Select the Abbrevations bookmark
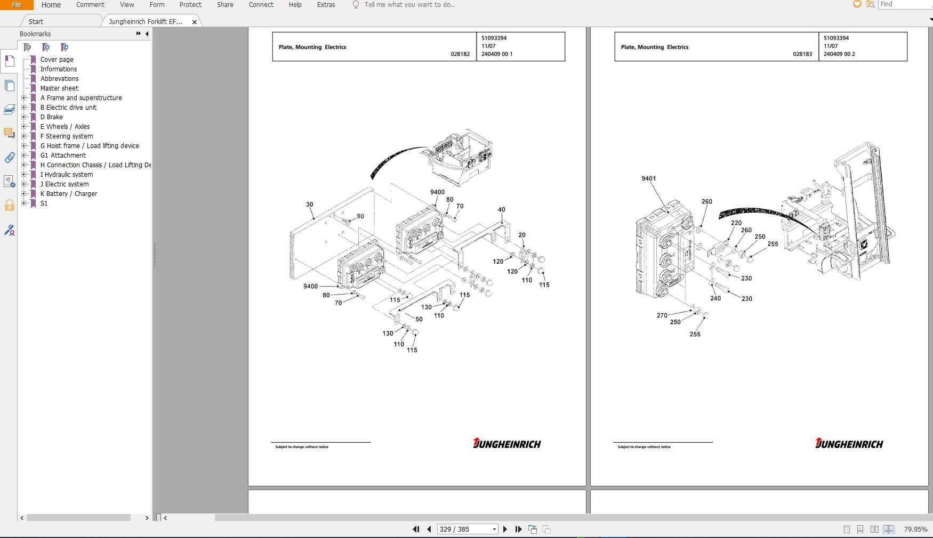The height and width of the screenshot is (538, 933). click(59, 79)
